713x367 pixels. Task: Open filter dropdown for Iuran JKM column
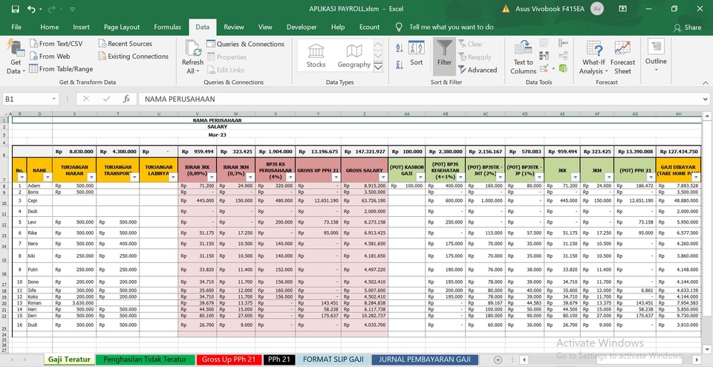(x=250, y=178)
